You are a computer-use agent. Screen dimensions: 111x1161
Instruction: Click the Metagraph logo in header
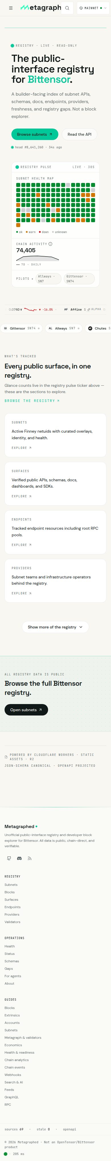coord(41,8)
